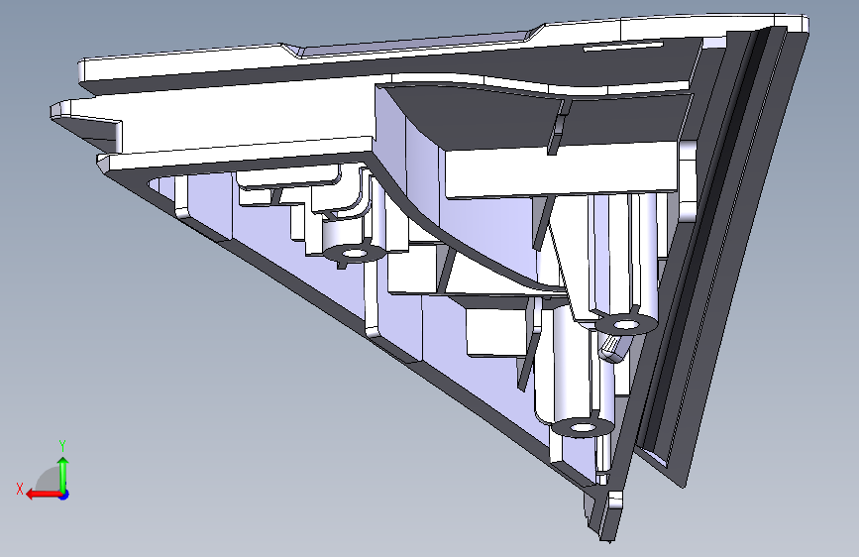
Task: Click the blue Z axis dot on the triad
Action: pos(64,495)
